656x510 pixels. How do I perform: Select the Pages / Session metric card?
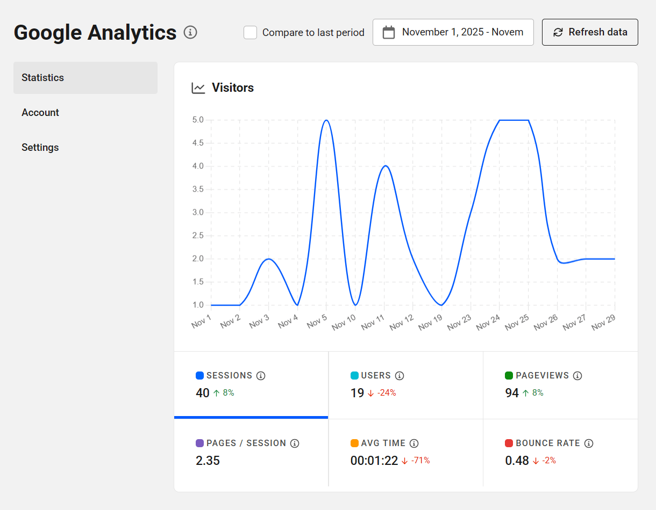[251, 453]
